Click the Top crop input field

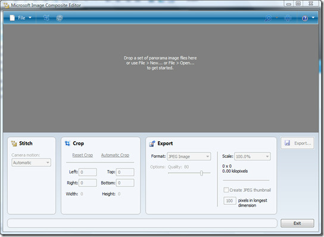(125, 172)
